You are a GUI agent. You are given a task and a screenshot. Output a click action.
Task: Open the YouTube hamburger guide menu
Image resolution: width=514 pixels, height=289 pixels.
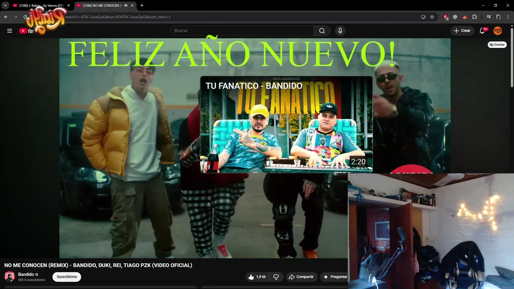[10, 31]
